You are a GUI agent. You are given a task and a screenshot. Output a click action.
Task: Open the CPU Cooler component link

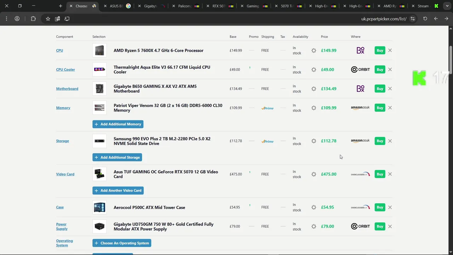tap(65, 69)
